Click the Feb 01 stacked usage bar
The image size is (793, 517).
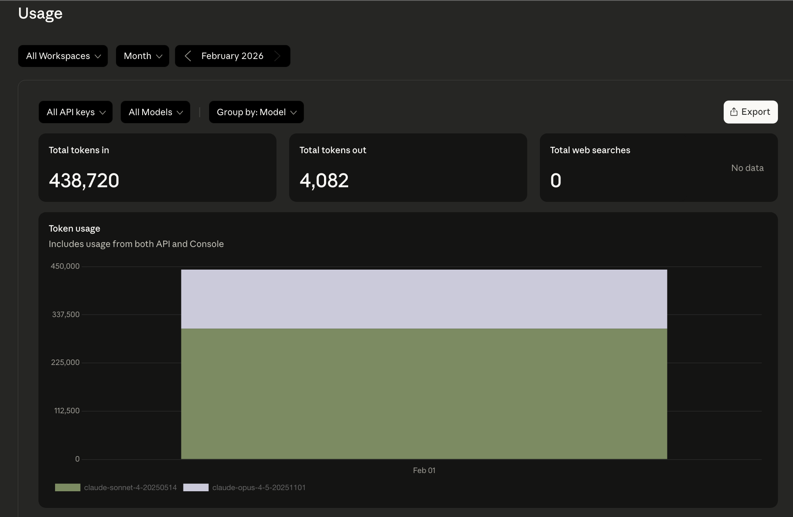[x=424, y=364]
